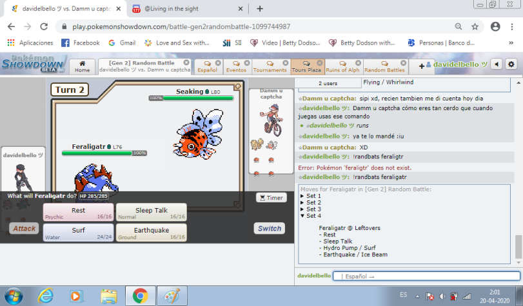Open the Eventos room tab

click(x=236, y=66)
